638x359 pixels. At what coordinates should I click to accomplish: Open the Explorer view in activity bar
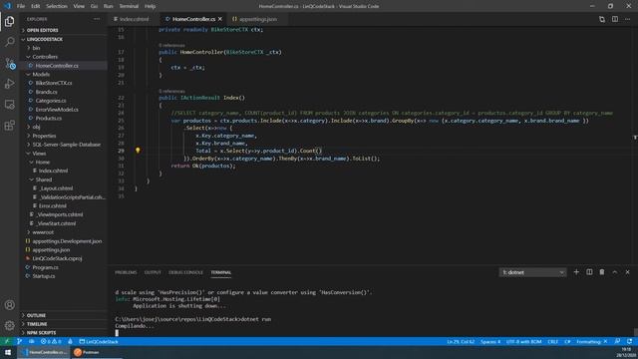9,21
